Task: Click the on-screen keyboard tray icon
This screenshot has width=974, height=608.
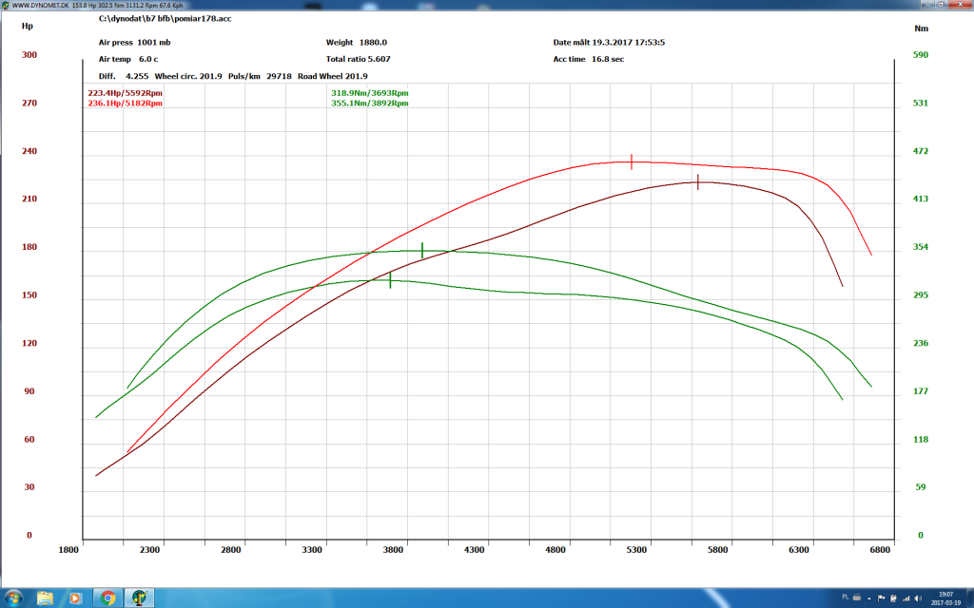Action: click(x=857, y=598)
